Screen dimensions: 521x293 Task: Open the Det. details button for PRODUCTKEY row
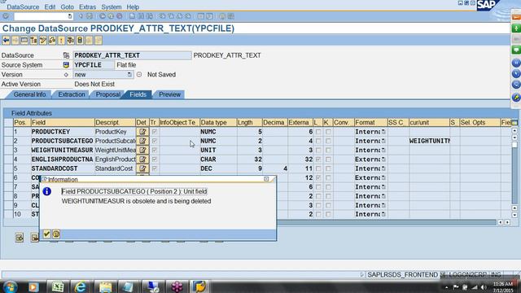tap(142, 132)
